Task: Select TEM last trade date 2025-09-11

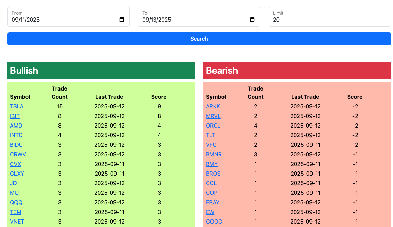Action: pos(110,212)
